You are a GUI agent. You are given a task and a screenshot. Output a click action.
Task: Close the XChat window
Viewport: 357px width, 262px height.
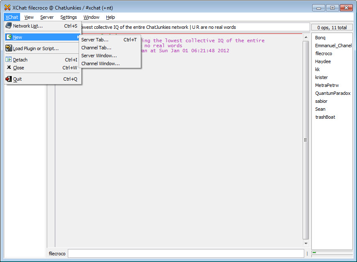[x=346, y=8]
